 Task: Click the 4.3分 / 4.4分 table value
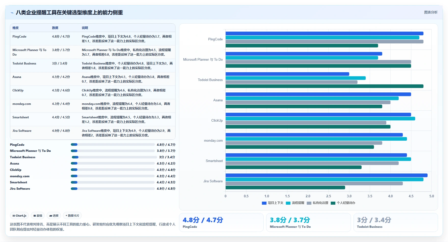[61, 104]
